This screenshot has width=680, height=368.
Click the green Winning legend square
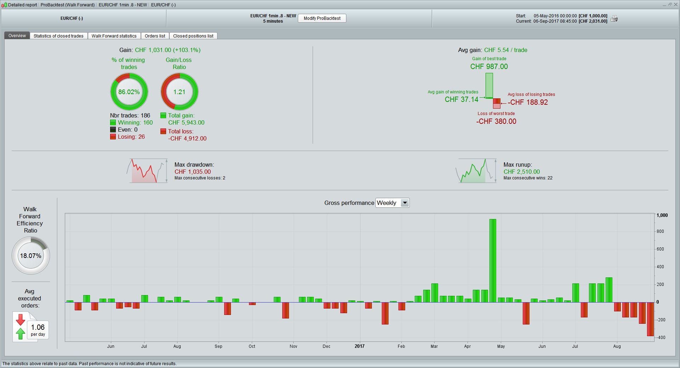pyautogui.click(x=113, y=122)
